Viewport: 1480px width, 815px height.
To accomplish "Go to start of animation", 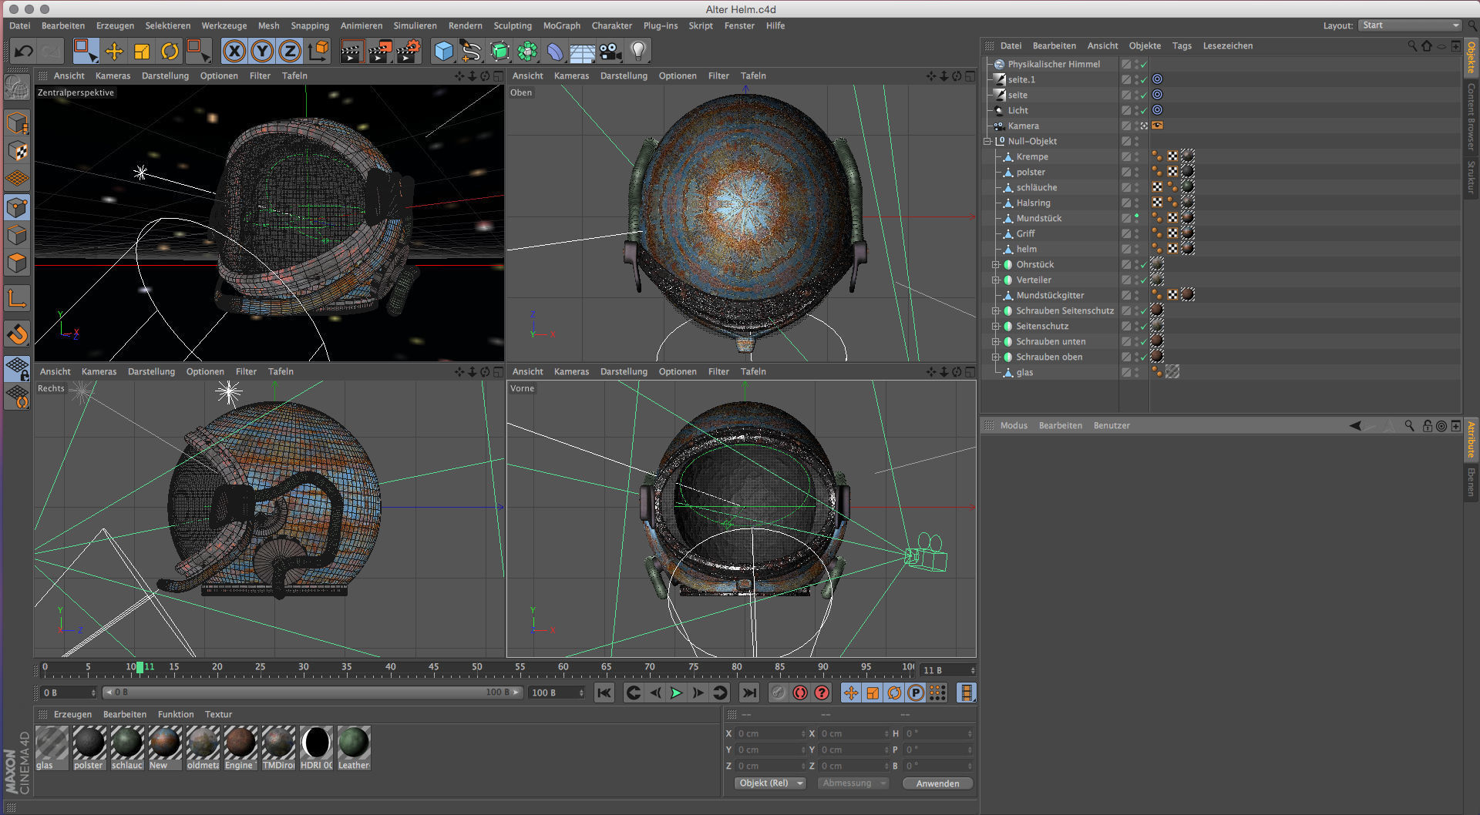I will point(604,693).
